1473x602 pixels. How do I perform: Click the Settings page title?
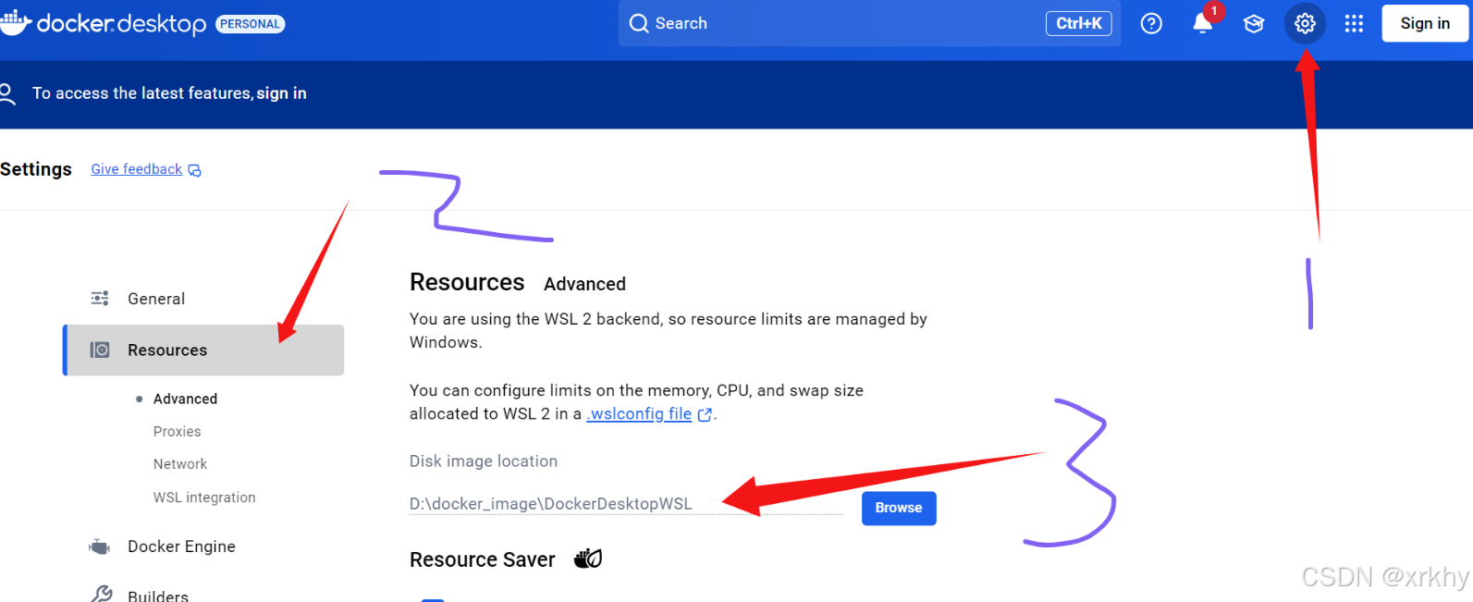click(x=36, y=169)
